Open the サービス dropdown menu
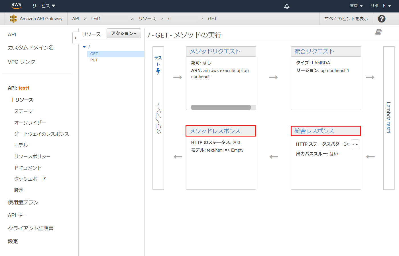The image size is (399, 256). click(x=44, y=6)
